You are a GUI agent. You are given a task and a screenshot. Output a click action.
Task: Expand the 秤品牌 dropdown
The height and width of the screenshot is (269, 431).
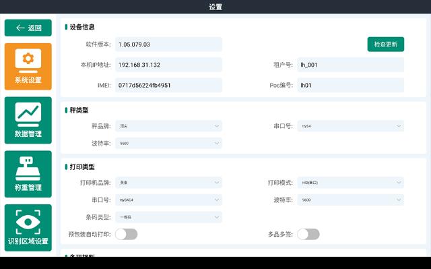click(x=168, y=126)
